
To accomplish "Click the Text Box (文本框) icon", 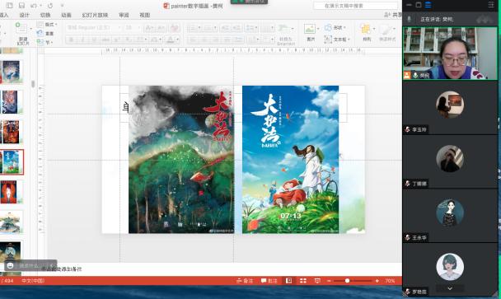I will pyautogui.click(x=328, y=40).
